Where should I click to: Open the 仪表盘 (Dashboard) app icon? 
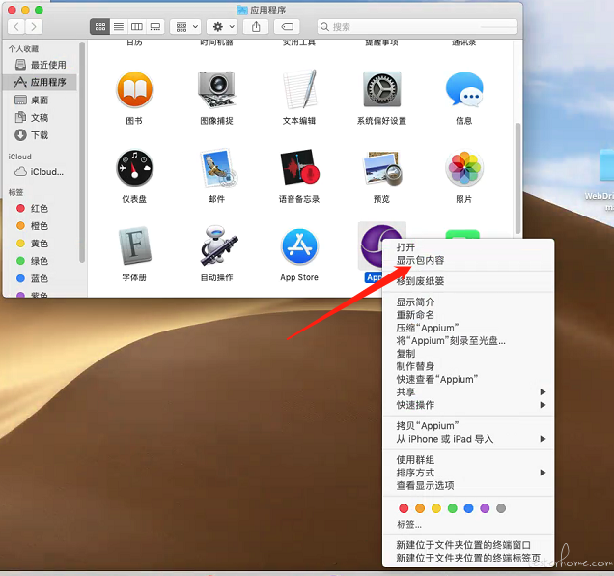coord(134,168)
